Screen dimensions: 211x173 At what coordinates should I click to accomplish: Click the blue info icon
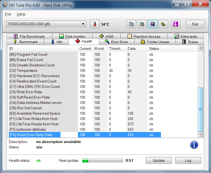(194, 145)
